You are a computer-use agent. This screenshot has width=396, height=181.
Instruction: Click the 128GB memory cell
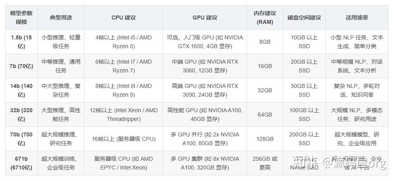coord(265,139)
